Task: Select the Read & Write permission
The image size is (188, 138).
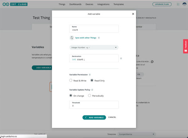Action: pyautogui.click(x=71, y=80)
